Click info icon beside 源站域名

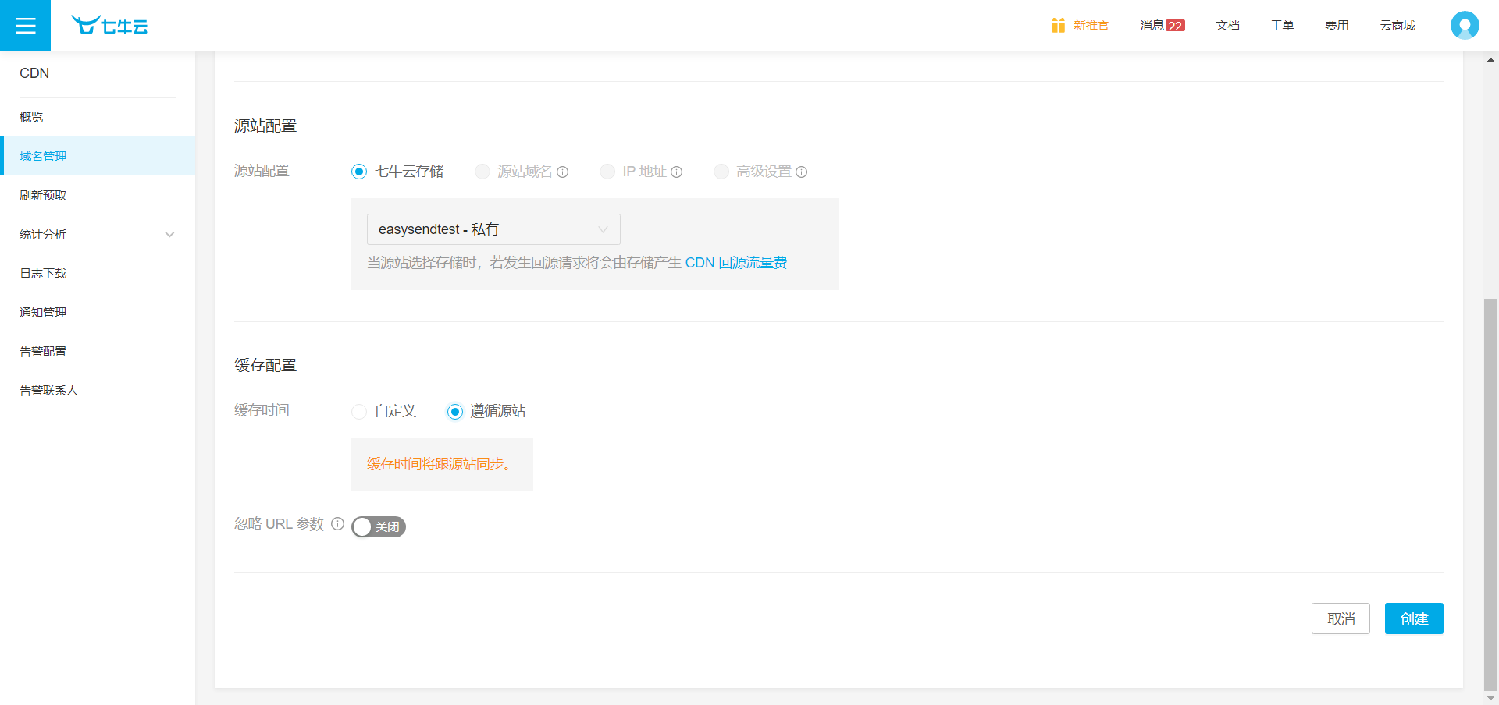click(563, 172)
